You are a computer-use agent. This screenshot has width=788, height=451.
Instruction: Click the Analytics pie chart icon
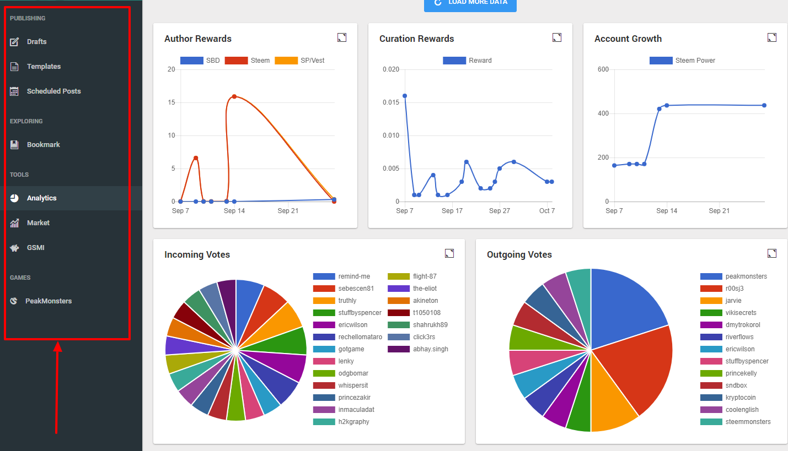pyautogui.click(x=14, y=198)
